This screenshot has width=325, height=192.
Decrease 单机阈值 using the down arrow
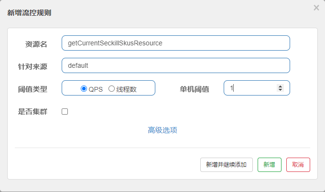(280, 90)
